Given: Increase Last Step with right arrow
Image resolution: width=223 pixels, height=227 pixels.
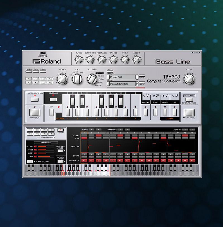Looking at the screenshot, I should pos(192,130).
